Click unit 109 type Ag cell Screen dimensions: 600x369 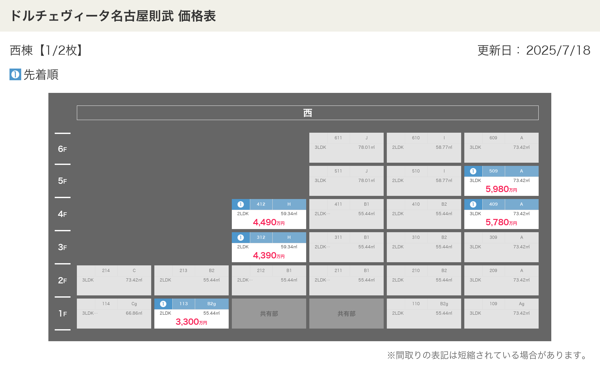(x=501, y=314)
